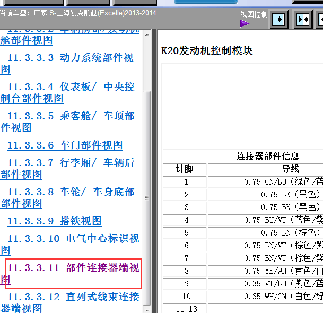The height and width of the screenshot is (313, 323).
Task: Open link 11.3.3.5 乘客舱/车顶部件视图
Action: (67, 122)
